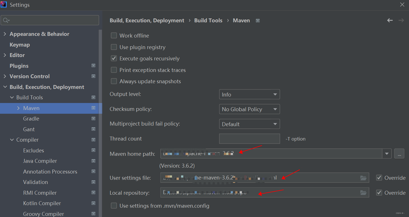Select RMI Compiler settings

pos(40,193)
